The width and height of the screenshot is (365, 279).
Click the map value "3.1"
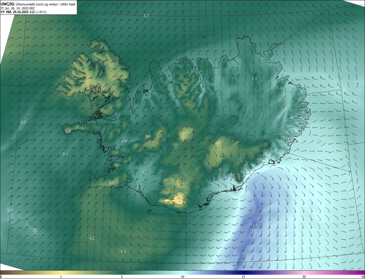click(112, 183)
